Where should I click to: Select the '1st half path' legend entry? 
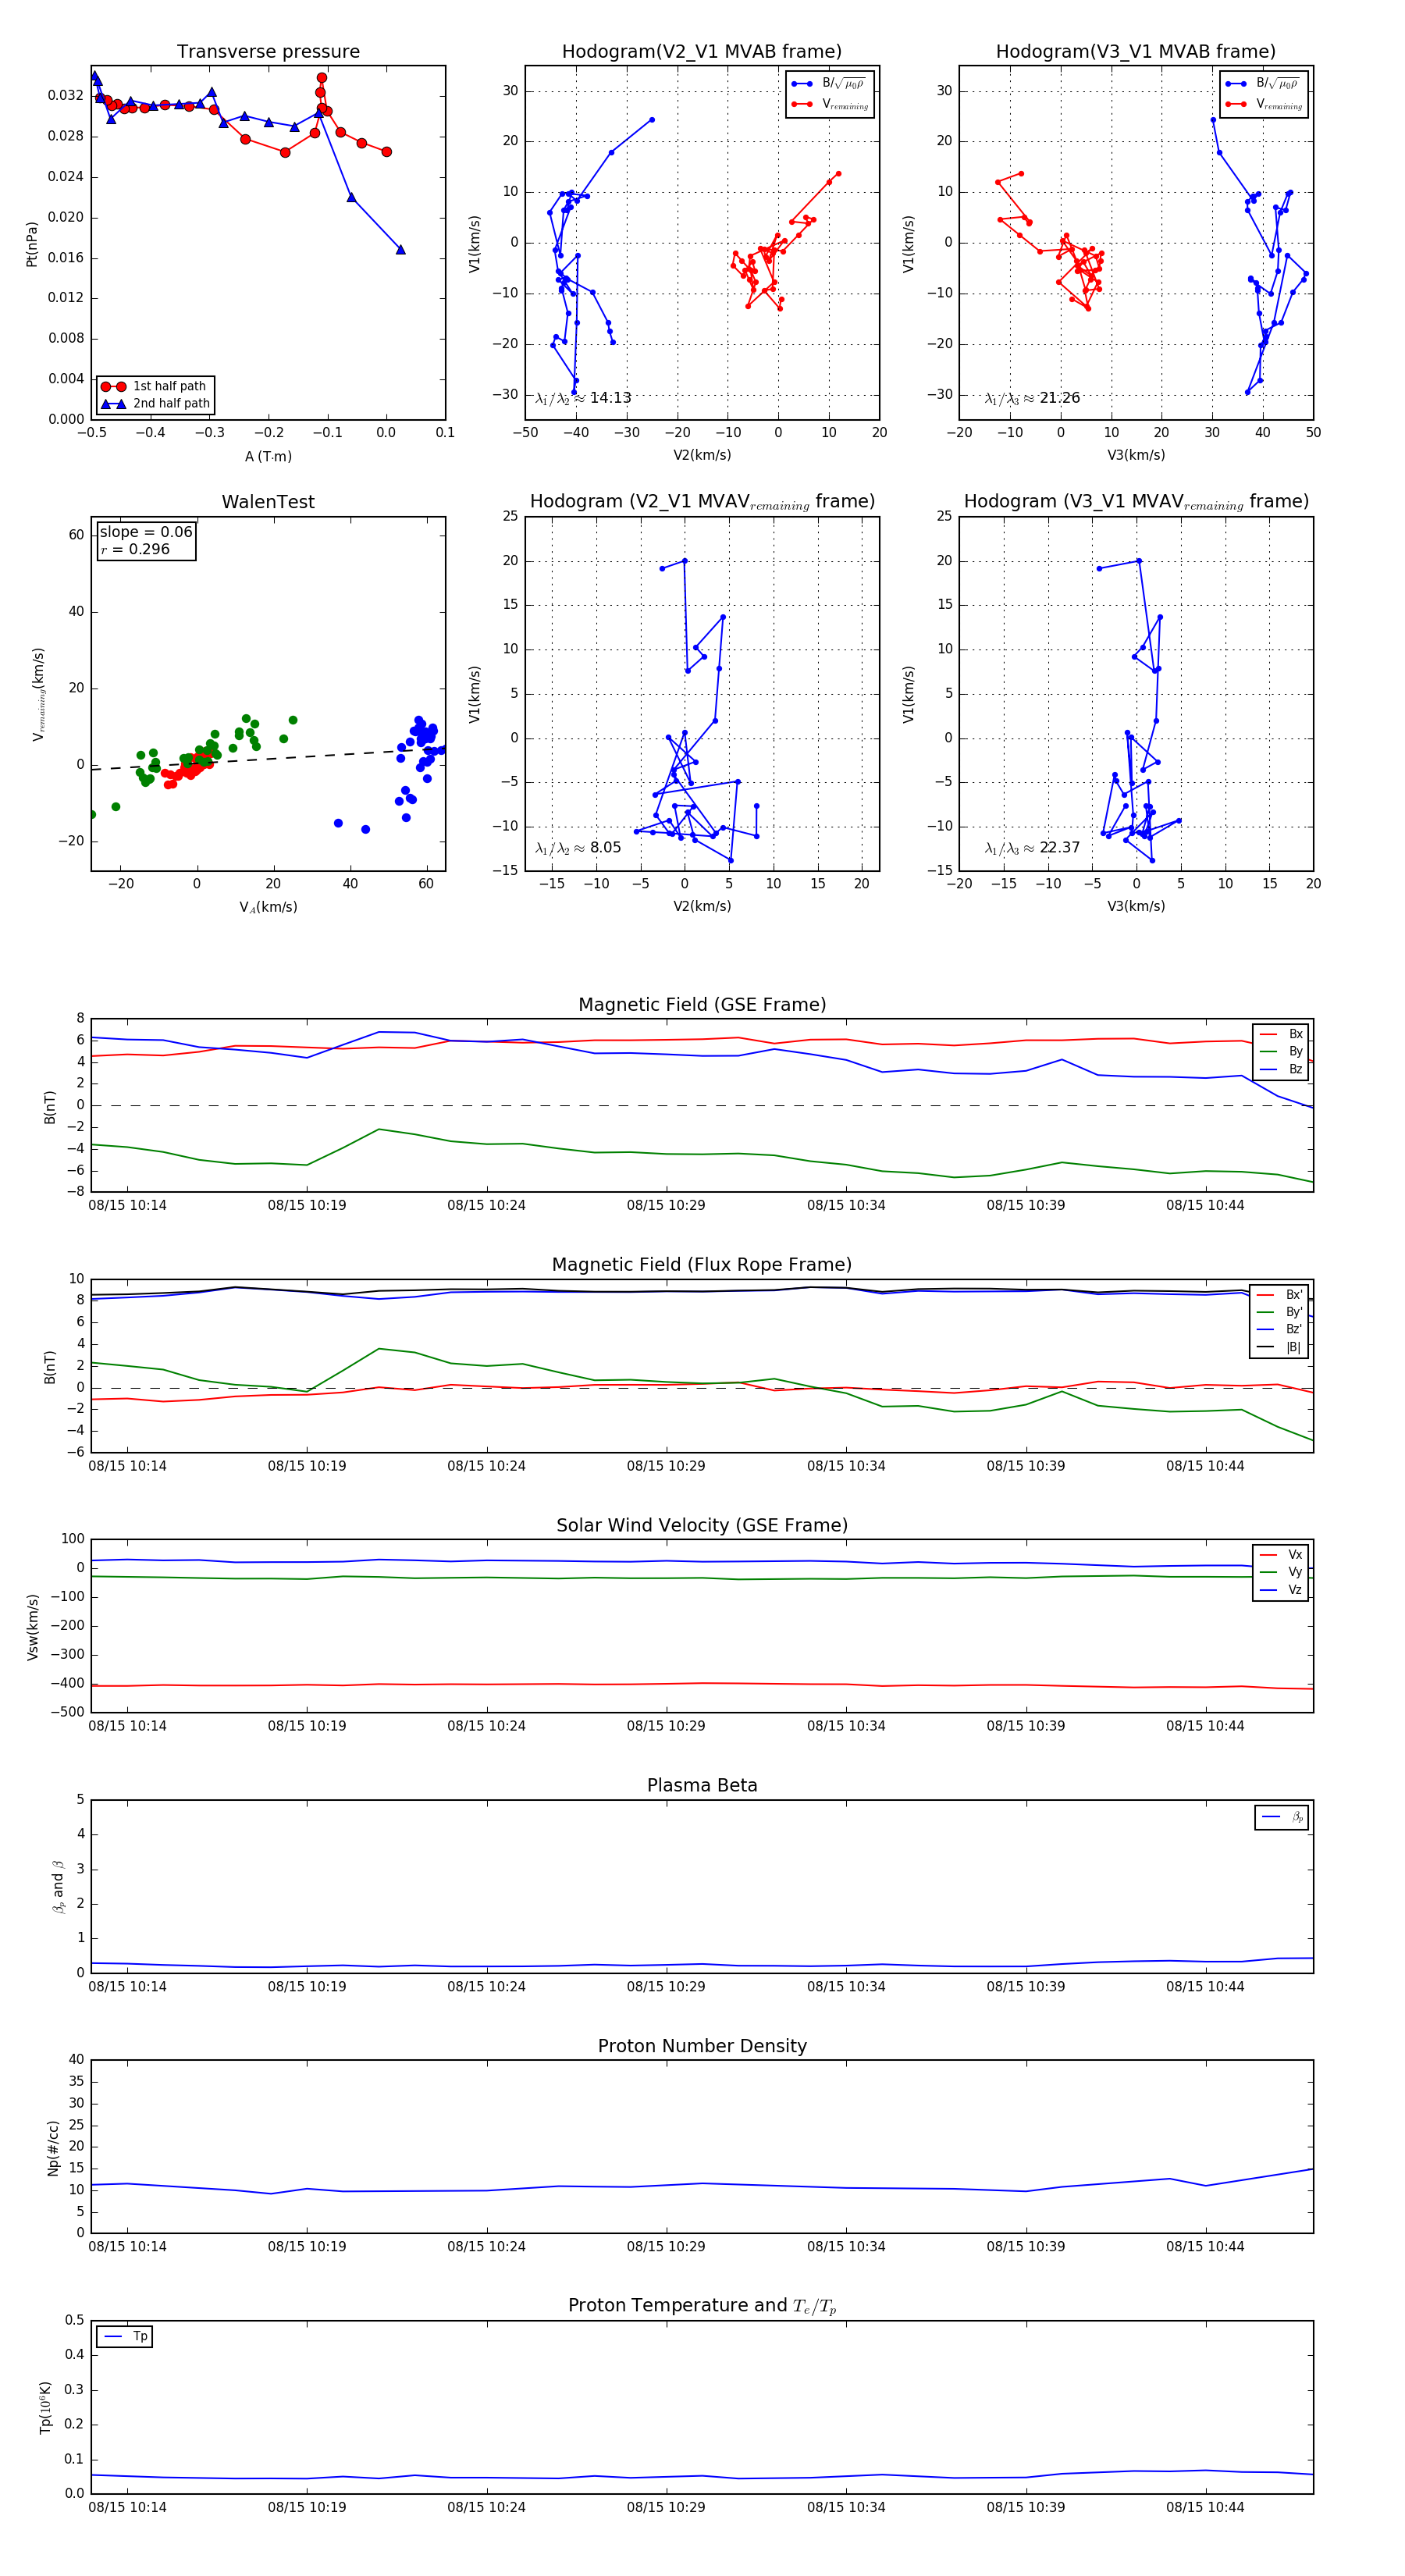156,386
